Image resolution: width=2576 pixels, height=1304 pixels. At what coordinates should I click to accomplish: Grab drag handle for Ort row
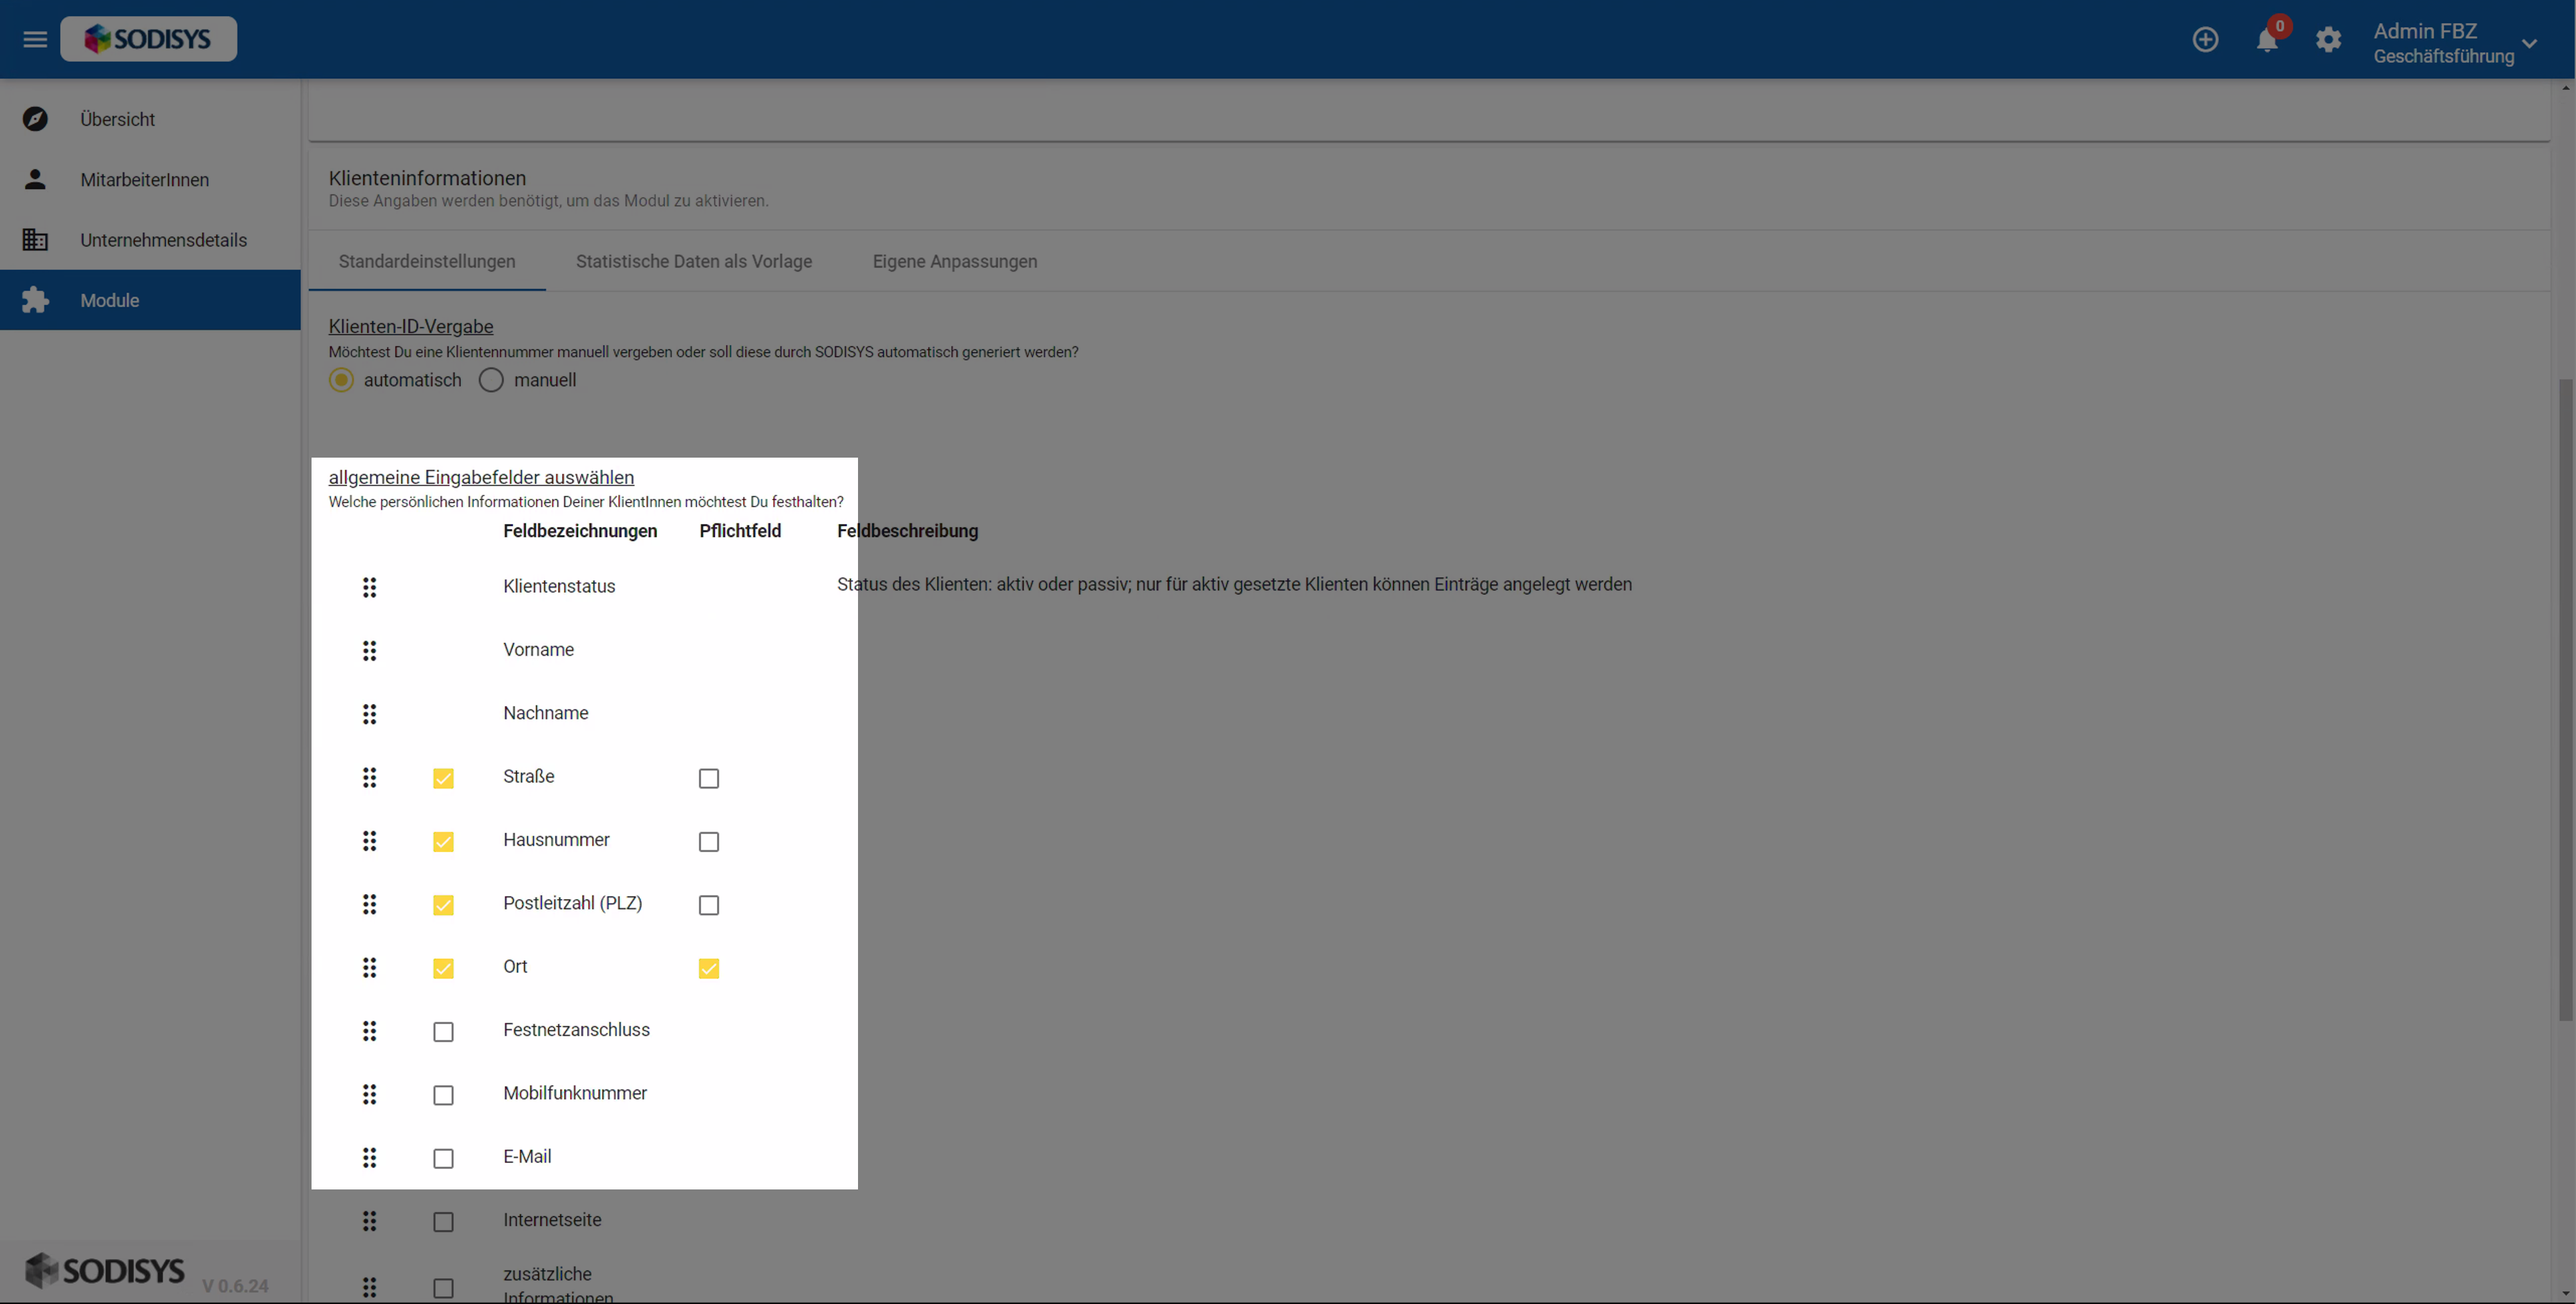(x=369, y=967)
